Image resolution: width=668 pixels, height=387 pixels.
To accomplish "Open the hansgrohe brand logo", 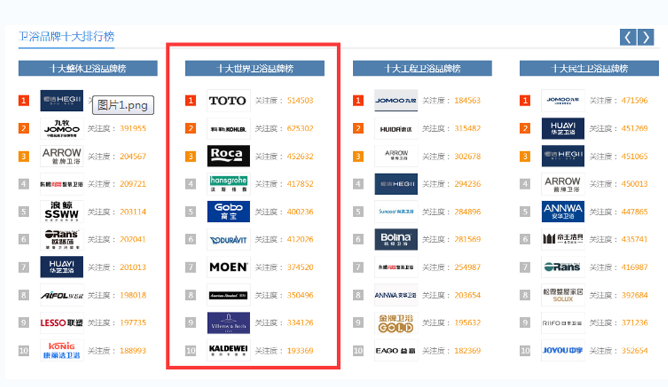I will click(228, 184).
